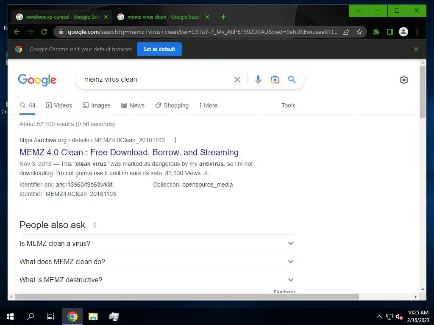Open the More search filters dropdown
Image resolution: width=434 pixels, height=325 pixels.
208,105
